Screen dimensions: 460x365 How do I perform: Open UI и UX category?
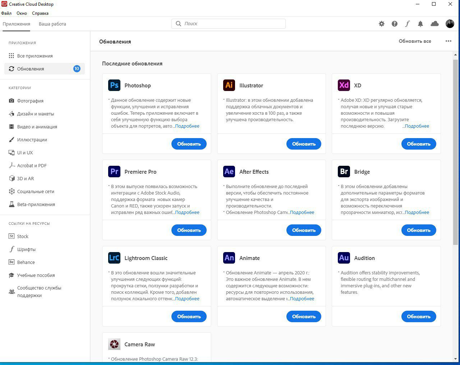pyautogui.click(x=45, y=152)
